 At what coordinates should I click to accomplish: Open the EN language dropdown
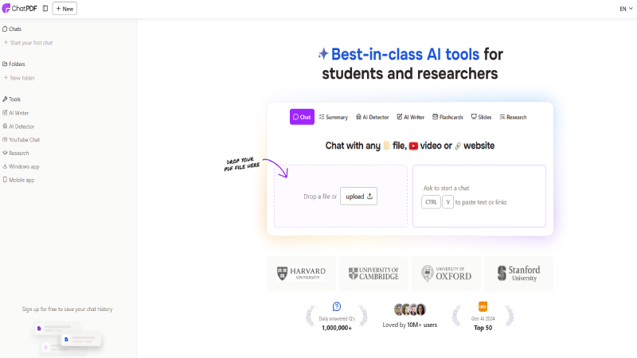click(x=626, y=9)
